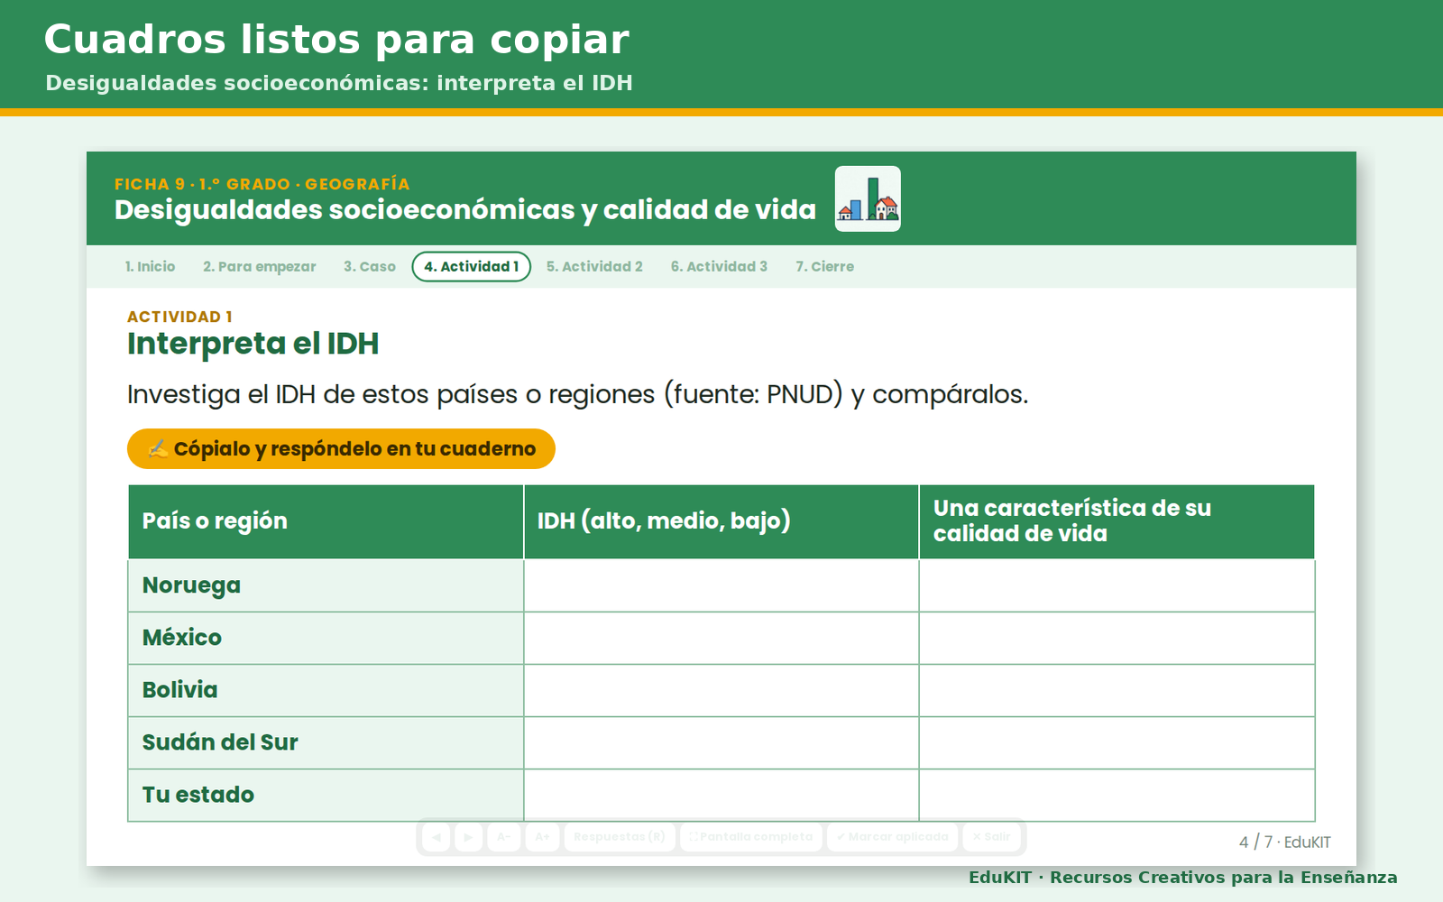The width and height of the screenshot is (1443, 902).
Task: Click the IDH cell for Tu estado
Action: click(721, 796)
